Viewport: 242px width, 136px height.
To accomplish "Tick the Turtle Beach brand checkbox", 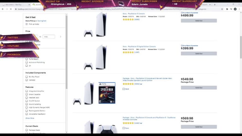I will [26, 59].
